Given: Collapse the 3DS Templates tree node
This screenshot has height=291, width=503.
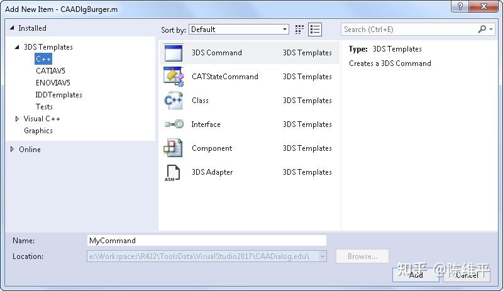Looking at the screenshot, I should [17, 47].
